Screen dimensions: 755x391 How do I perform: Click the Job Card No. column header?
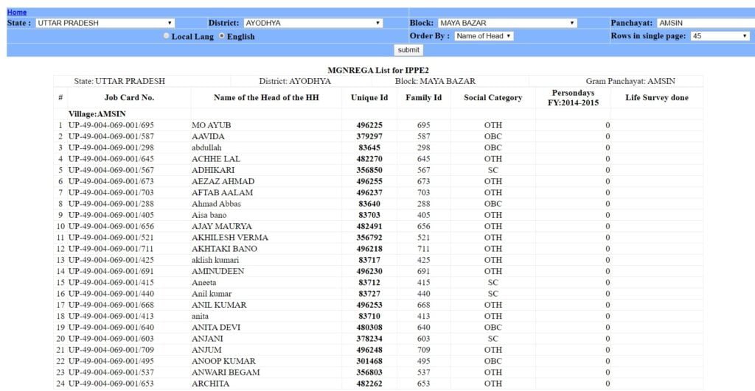129,98
